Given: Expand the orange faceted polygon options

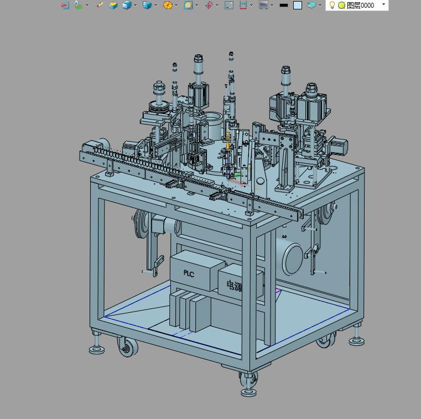Looking at the screenshot, I should [176, 6].
